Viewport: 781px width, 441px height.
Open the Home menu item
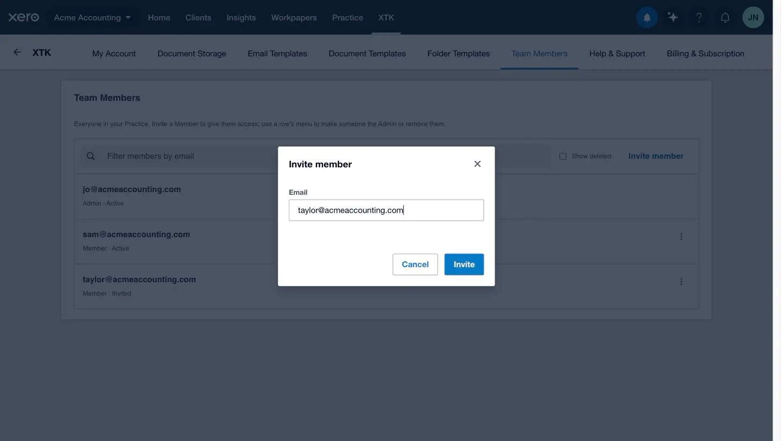click(159, 17)
